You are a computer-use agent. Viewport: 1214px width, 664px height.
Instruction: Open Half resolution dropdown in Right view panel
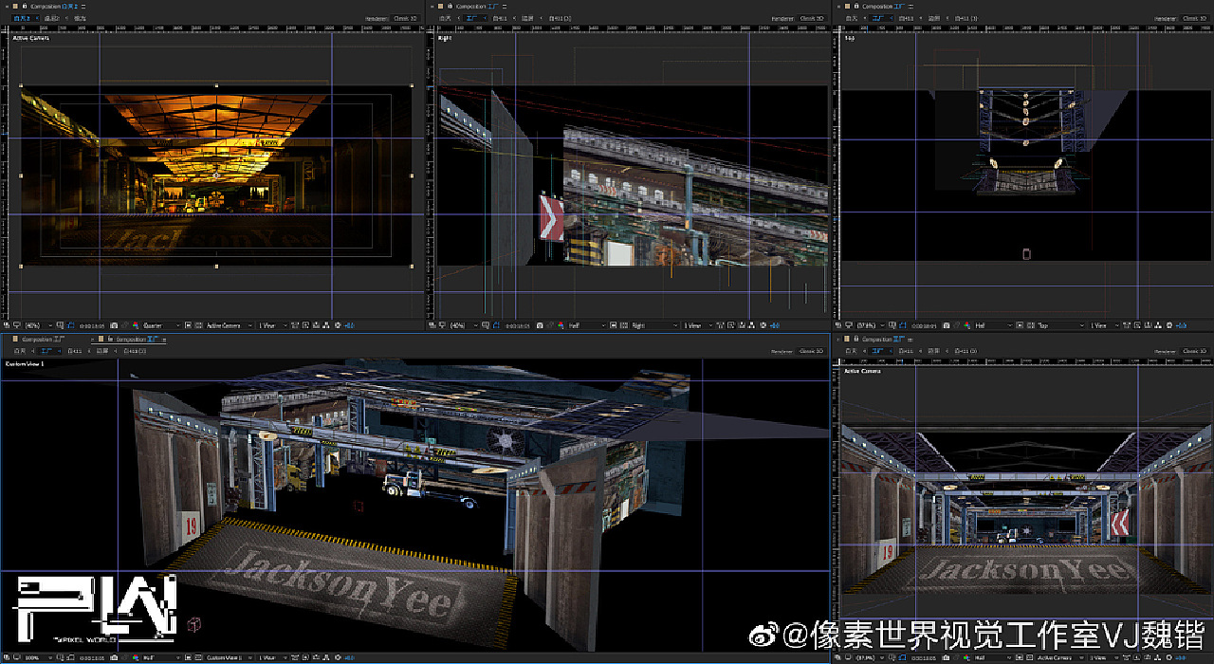[588, 325]
